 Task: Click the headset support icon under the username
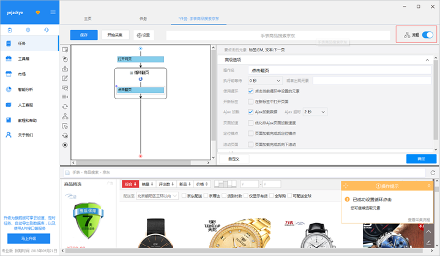click(x=47, y=30)
